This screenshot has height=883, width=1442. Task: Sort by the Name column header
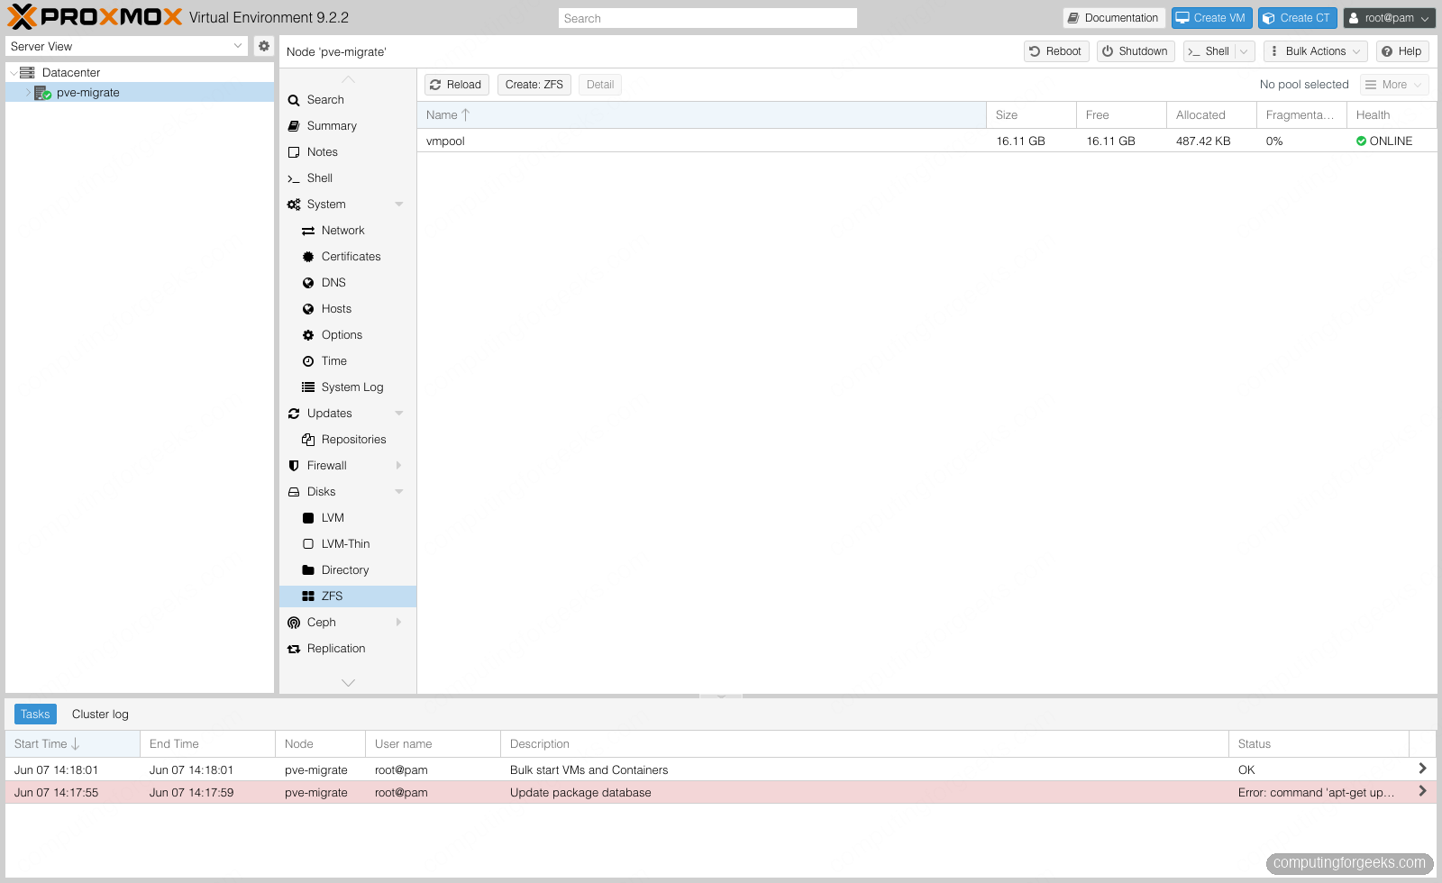[x=702, y=115]
